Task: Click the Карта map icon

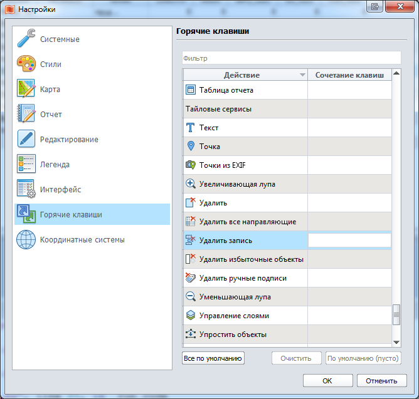Action: pyautogui.click(x=26, y=90)
